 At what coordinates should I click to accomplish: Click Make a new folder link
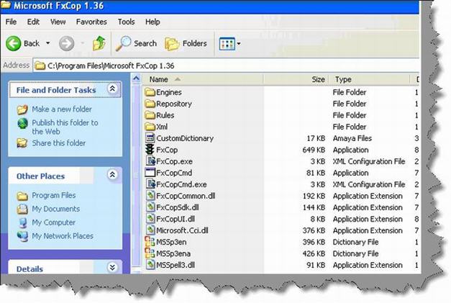62,109
